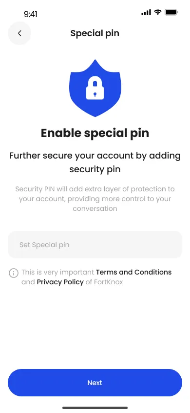190x413 pixels.
Task: Click the cellular signal bars icon
Action: click(x=146, y=12)
